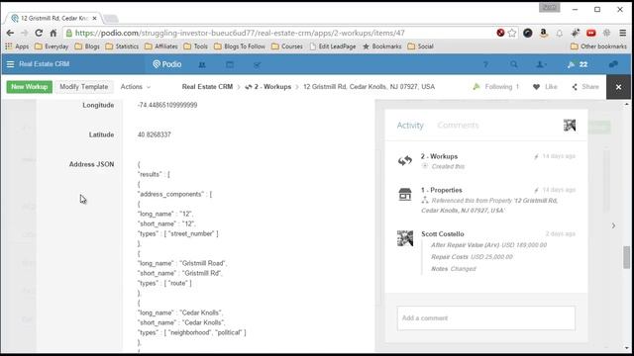Screen dimensions: 634x356
Task: Open the Podio tasks checkmark icon
Action: pos(257,64)
